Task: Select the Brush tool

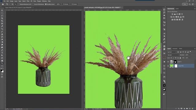Action: click(2, 31)
